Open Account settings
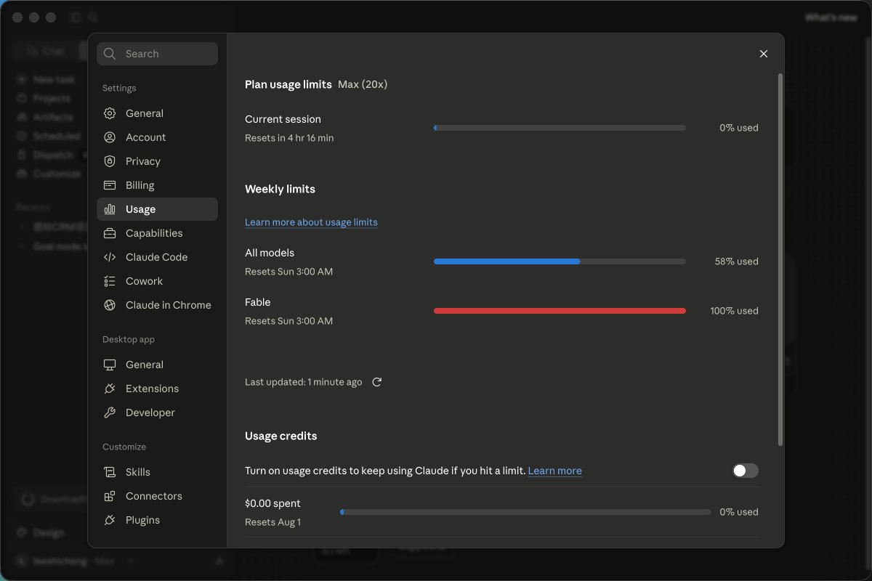Viewport: 872px width, 581px height. tap(157, 137)
